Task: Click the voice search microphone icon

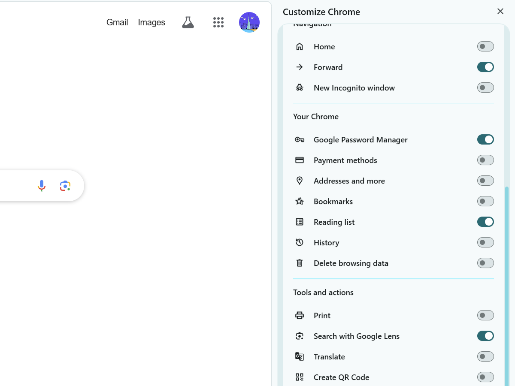Action: pos(42,186)
